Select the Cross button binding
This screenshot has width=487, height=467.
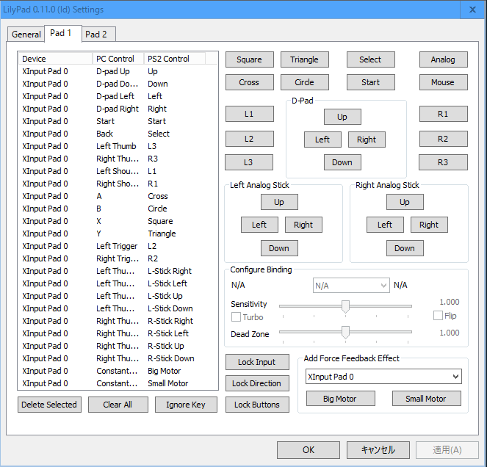(249, 82)
